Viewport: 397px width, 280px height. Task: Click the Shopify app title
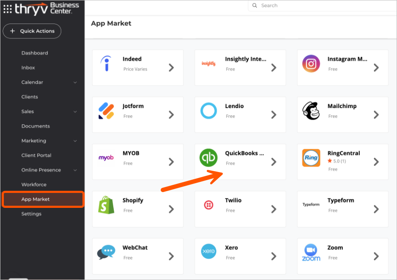click(133, 201)
